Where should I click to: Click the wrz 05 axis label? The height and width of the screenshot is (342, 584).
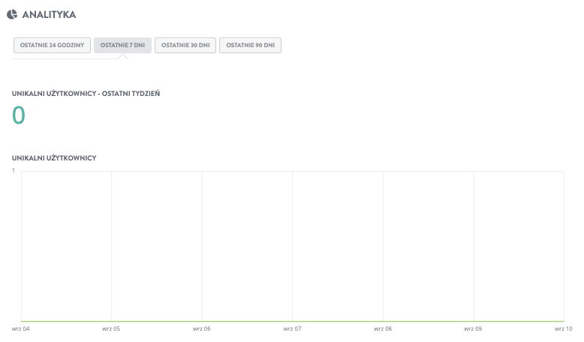click(x=111, y=328)
